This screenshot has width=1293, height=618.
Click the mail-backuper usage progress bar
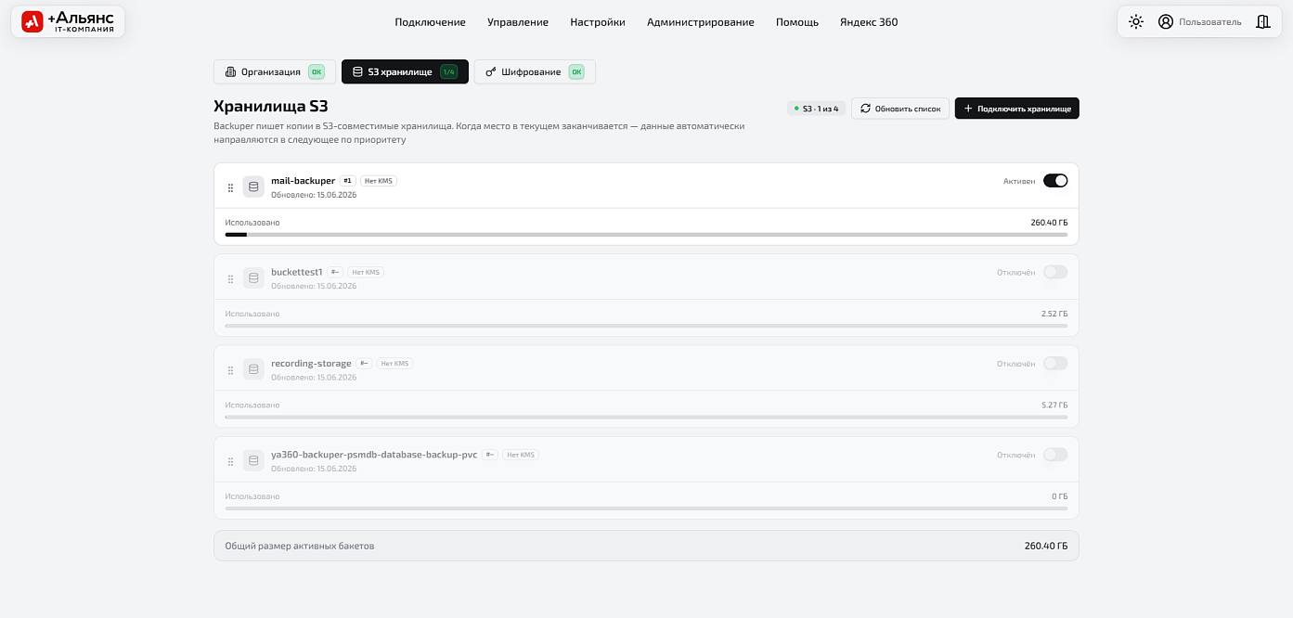pos(646,235)
